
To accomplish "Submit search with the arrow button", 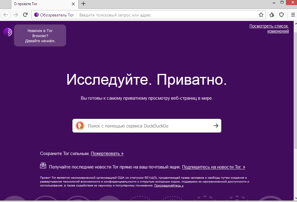I will tap(216, 126).
